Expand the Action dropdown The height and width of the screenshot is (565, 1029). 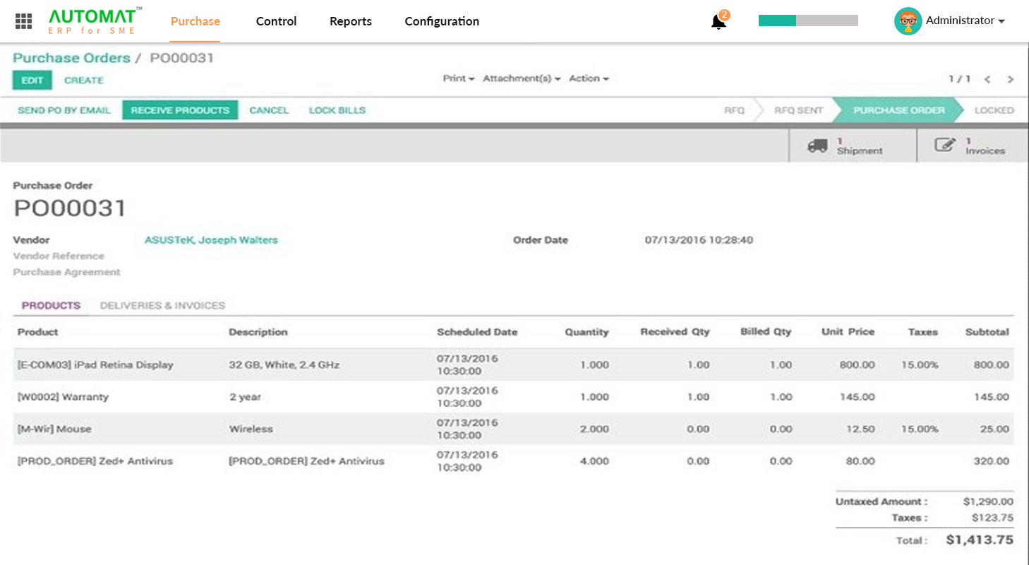pyautogui.click(x=589, y=78)
